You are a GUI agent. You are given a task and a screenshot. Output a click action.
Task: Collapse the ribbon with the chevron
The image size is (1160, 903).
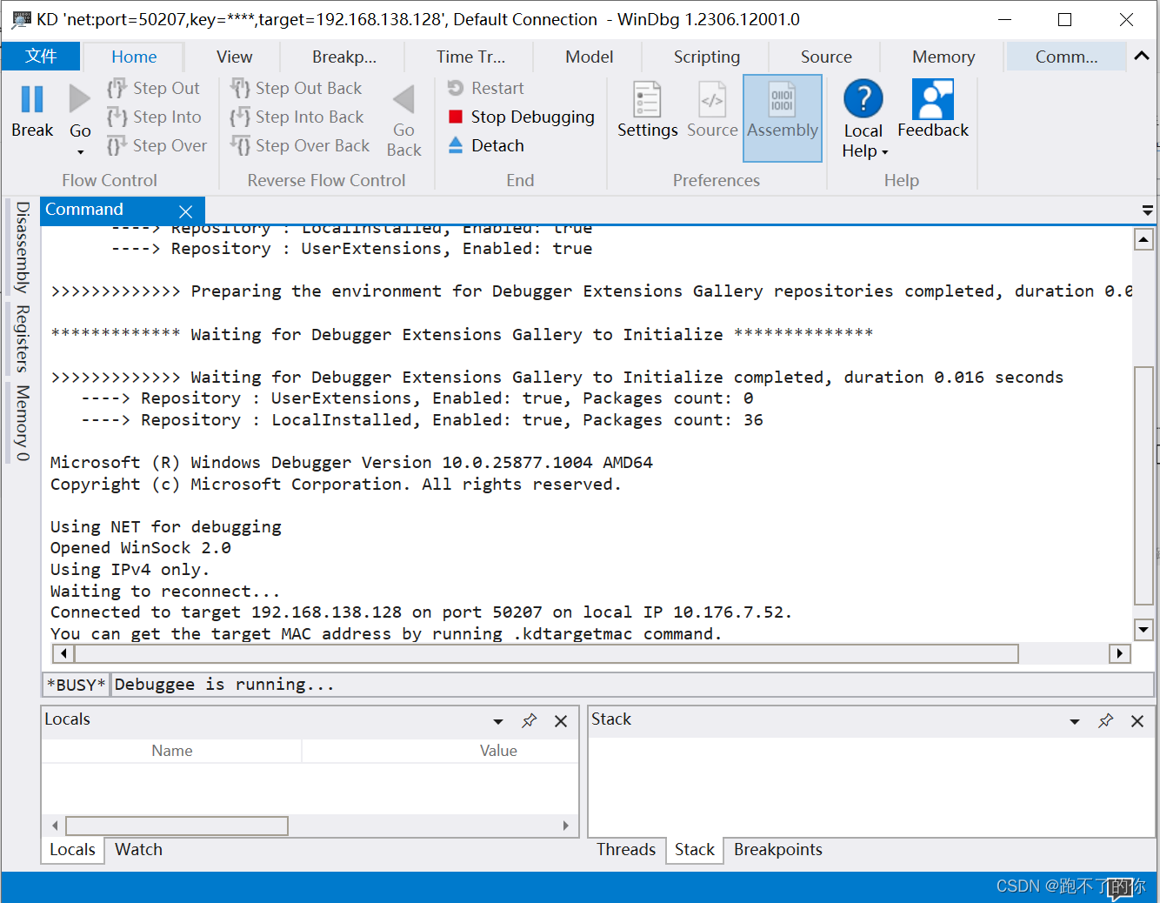(1142, 56)
